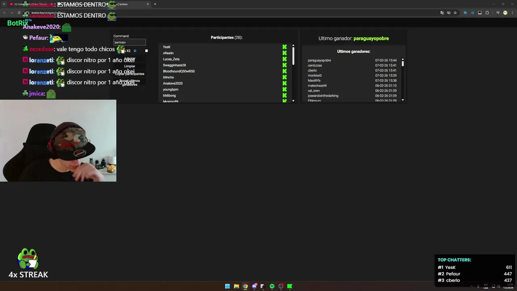Click the Kick icon next to Lucas_Zeta
Screen dimensions: 517x291
tap(285, 59)
